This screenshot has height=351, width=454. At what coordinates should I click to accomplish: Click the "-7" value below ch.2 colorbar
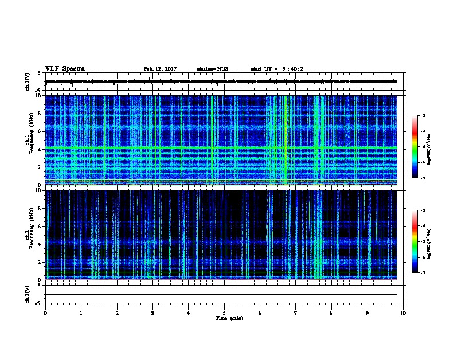[x=423, y=272]
